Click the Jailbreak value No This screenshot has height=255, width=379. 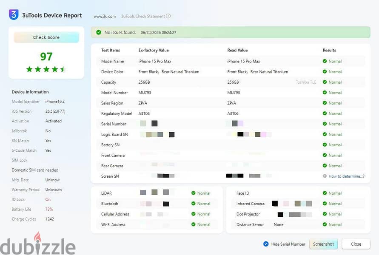48,130
